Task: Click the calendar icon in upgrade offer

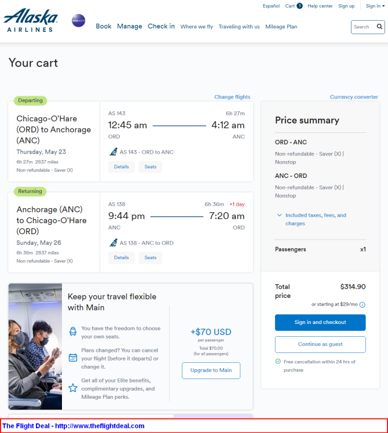Action: point(73,358)
